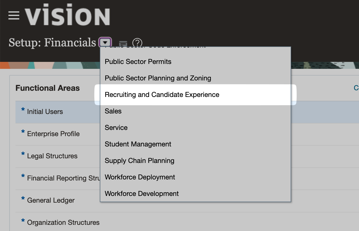
Task: Choose the Service offering
Action: point(116,128)
